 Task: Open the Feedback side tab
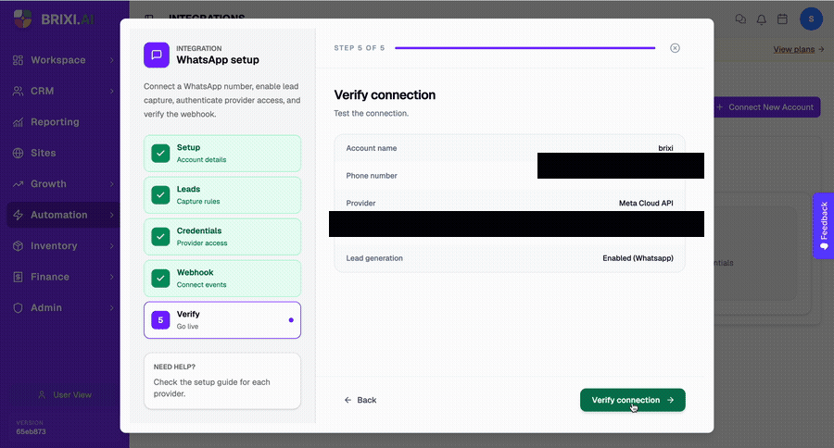pyautogui.click(x=824, y=225)
